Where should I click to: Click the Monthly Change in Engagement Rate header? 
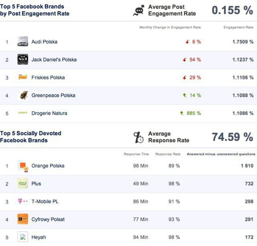coord(170,27)
